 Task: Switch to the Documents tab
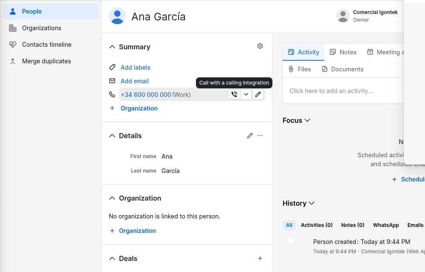pos(342,69)
